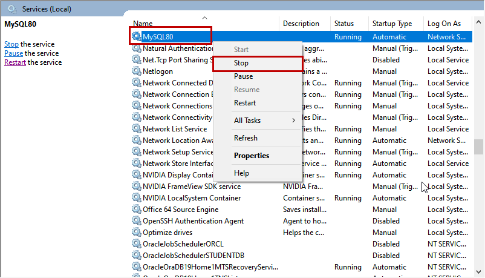Click Pause in the context menu
The image size is (485, 278).
pos(244,76)
